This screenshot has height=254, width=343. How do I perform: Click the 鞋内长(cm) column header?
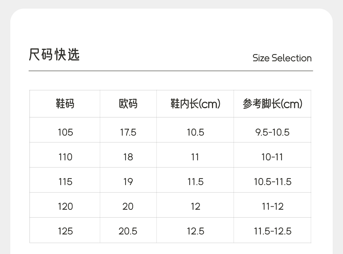tap(195, 104)
